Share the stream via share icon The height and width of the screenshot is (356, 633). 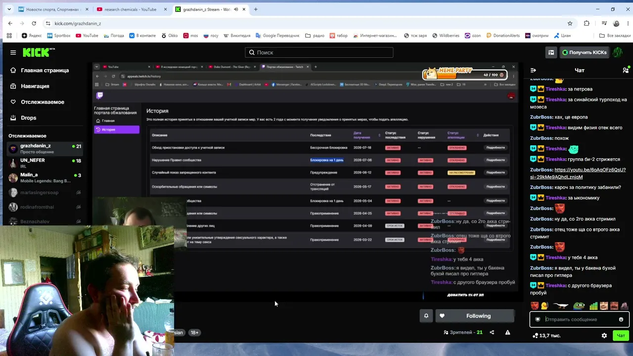(x=492, y=332)
